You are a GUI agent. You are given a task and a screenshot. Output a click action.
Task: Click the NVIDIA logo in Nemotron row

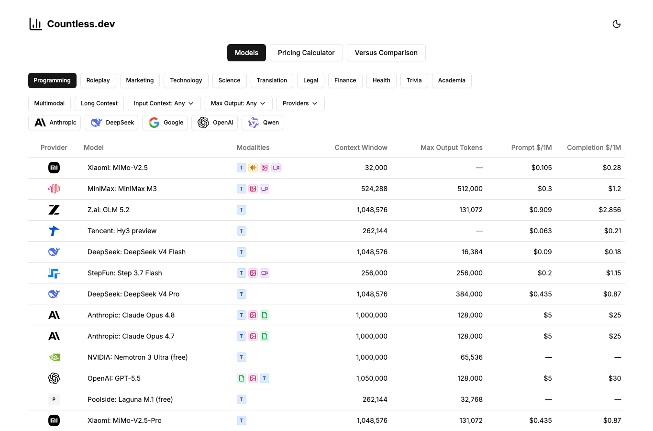point(54,357)
